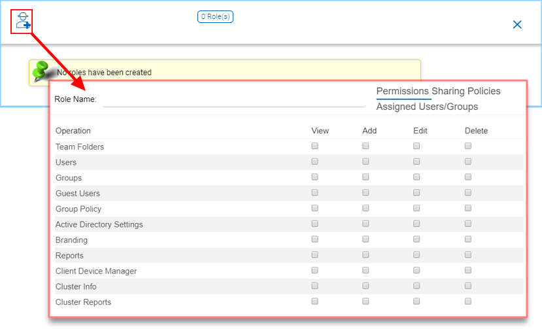Enable Add permission for Branding
The width and height of the screenshot is (542, 329).
point(365,239)
